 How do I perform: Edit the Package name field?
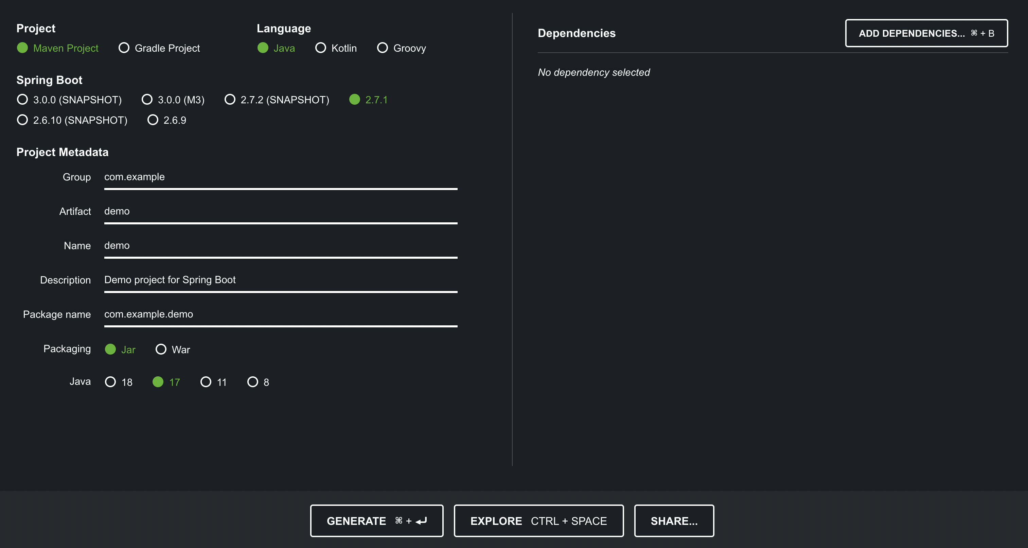[x=280, y=314]
